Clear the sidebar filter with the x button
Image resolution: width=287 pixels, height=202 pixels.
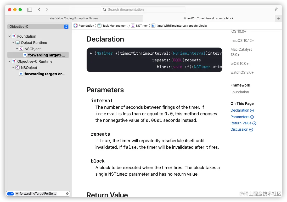click(67, 194)
